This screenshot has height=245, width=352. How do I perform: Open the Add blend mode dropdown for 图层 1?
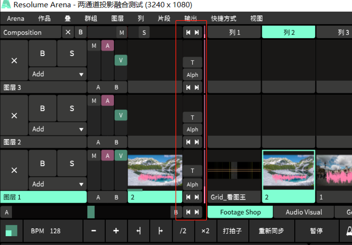tap(57, 184)
